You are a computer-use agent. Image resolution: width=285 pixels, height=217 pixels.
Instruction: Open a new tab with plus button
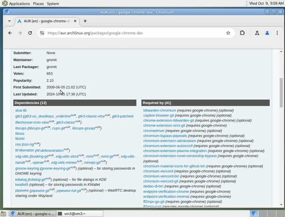point(85,21)
